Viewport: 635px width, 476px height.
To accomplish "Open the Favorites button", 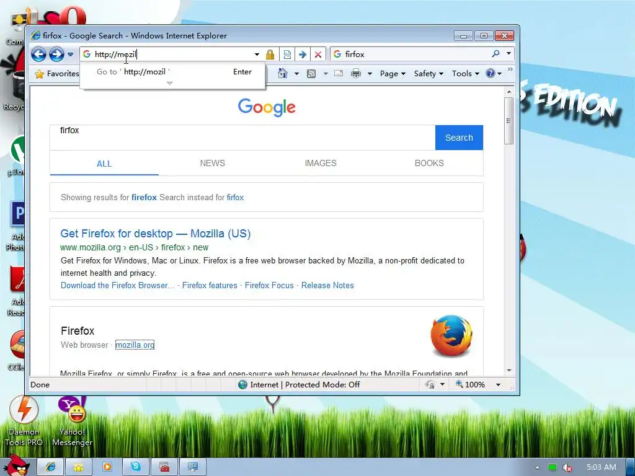I will [56, 74].
